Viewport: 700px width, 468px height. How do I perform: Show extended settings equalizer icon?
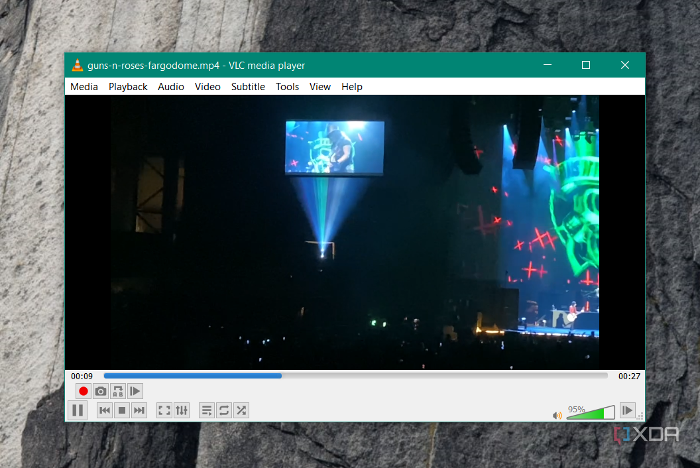[x=182, y=410]
